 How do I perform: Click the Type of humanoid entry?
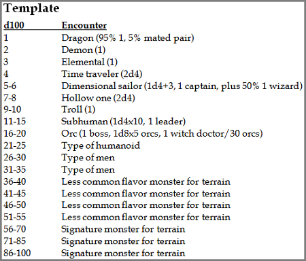101,145
